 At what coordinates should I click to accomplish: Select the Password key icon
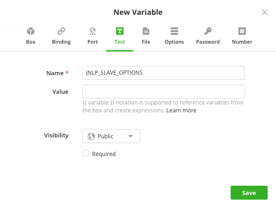click(208, 31)
